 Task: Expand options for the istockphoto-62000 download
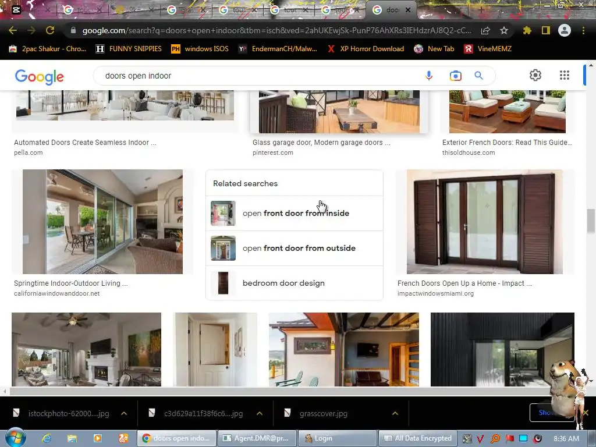click(124, 413)
